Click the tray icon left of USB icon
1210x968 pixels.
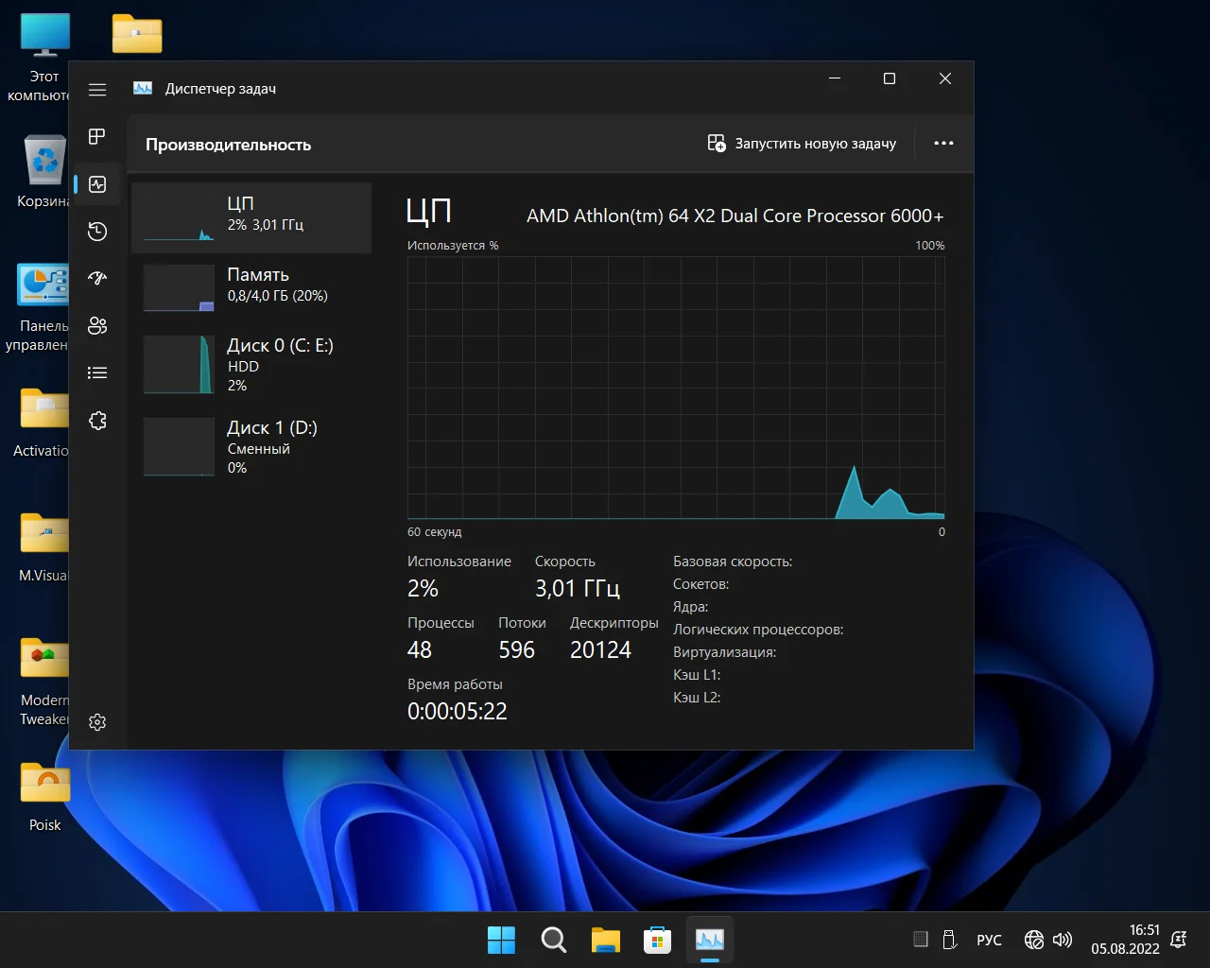pyautogui.click(x=921, y=940)
